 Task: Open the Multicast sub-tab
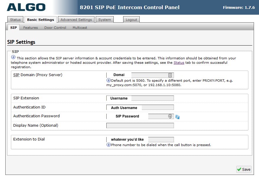pyautogui.click(x=80, y=27)
